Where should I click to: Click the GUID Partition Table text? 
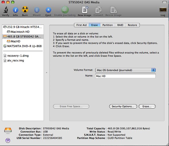tap(120, 138)
